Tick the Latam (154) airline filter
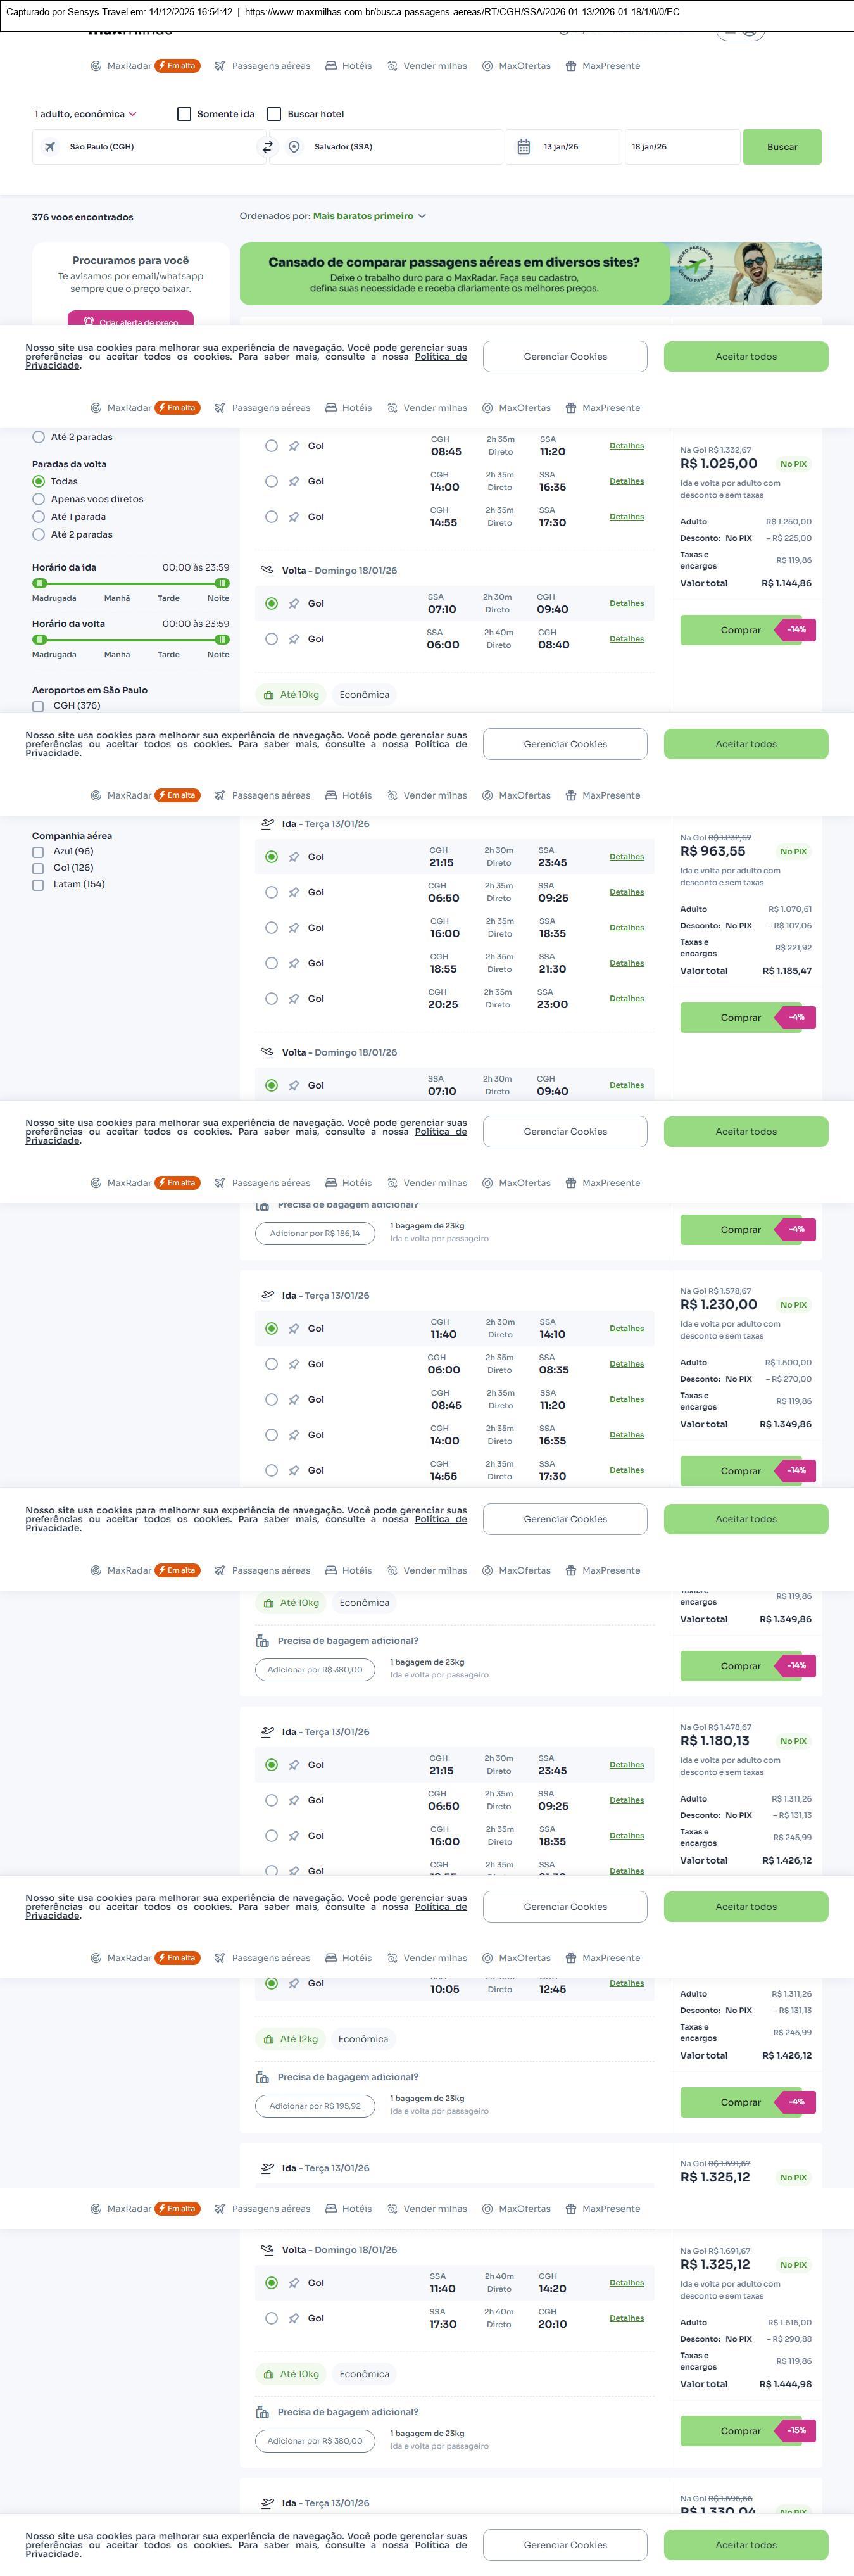The image size is (854, 2576). click(x=38, y=885)
